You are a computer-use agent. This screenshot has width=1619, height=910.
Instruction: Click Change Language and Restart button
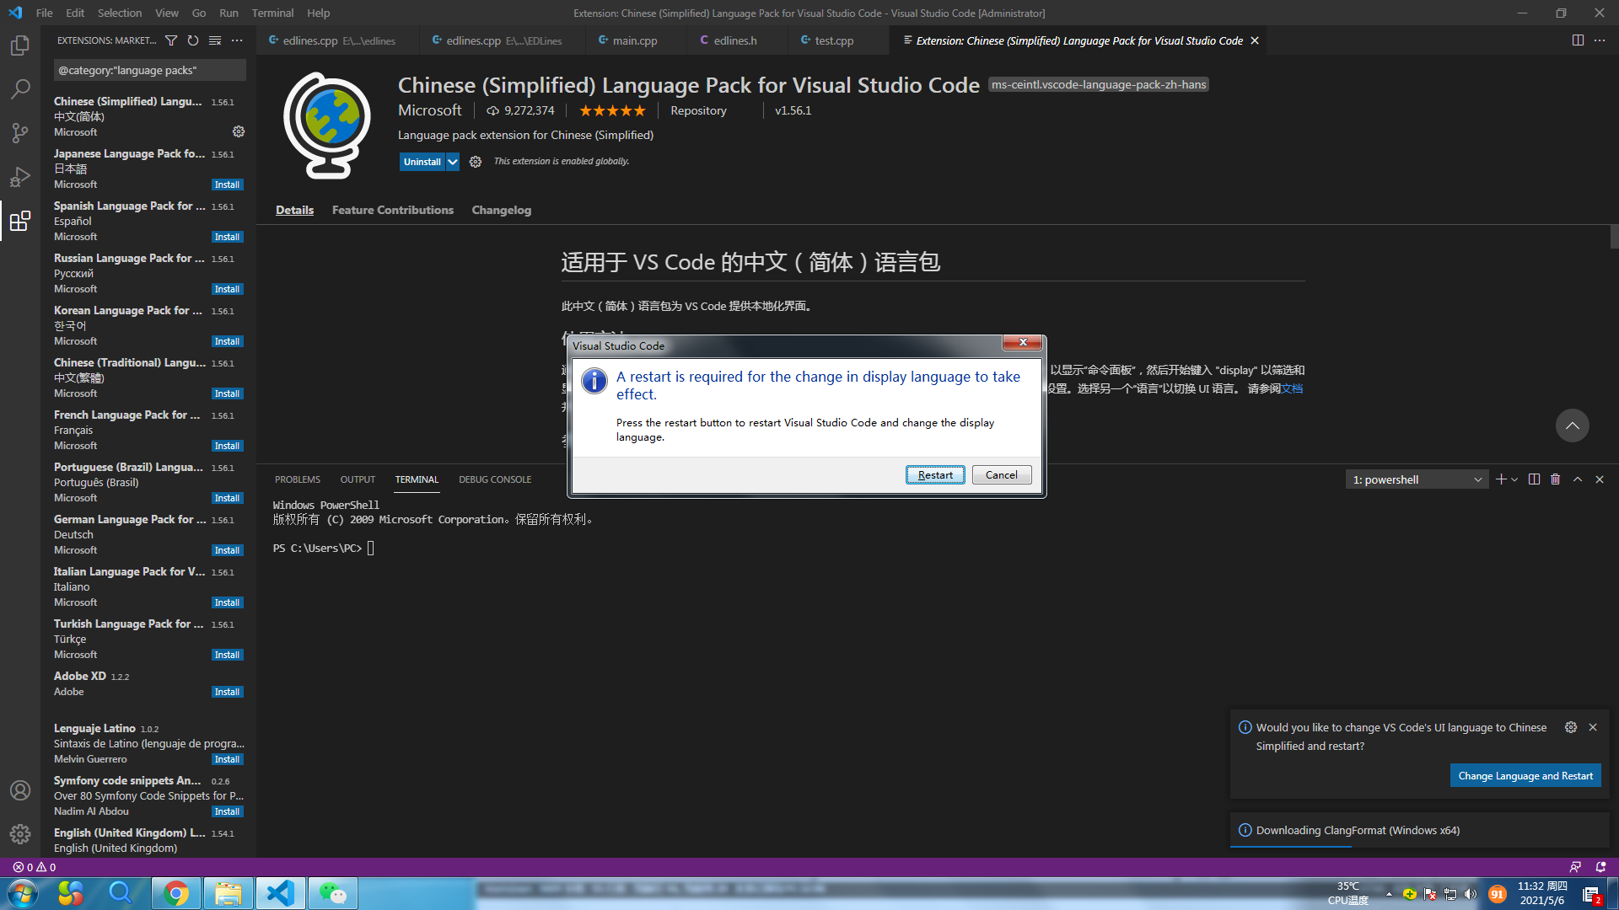tap(1525, 776)
